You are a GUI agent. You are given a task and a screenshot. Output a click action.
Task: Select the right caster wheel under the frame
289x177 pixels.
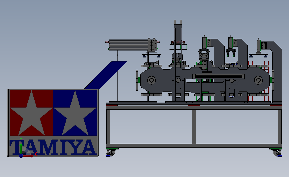[276, 153]
